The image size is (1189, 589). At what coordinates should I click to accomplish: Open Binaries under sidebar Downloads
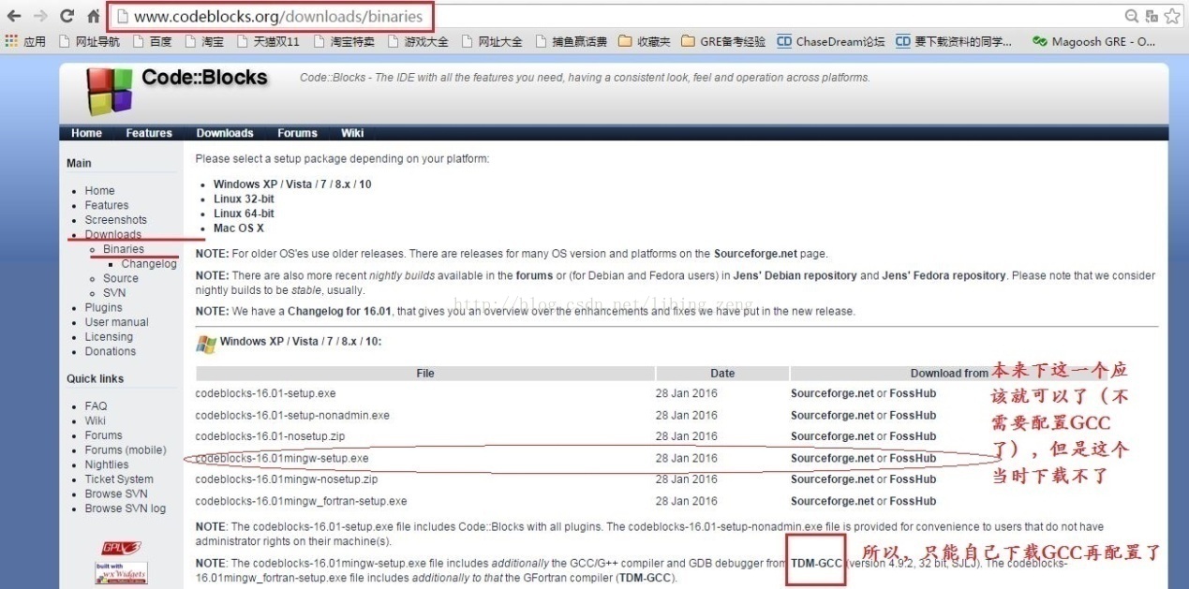point(124,249)
